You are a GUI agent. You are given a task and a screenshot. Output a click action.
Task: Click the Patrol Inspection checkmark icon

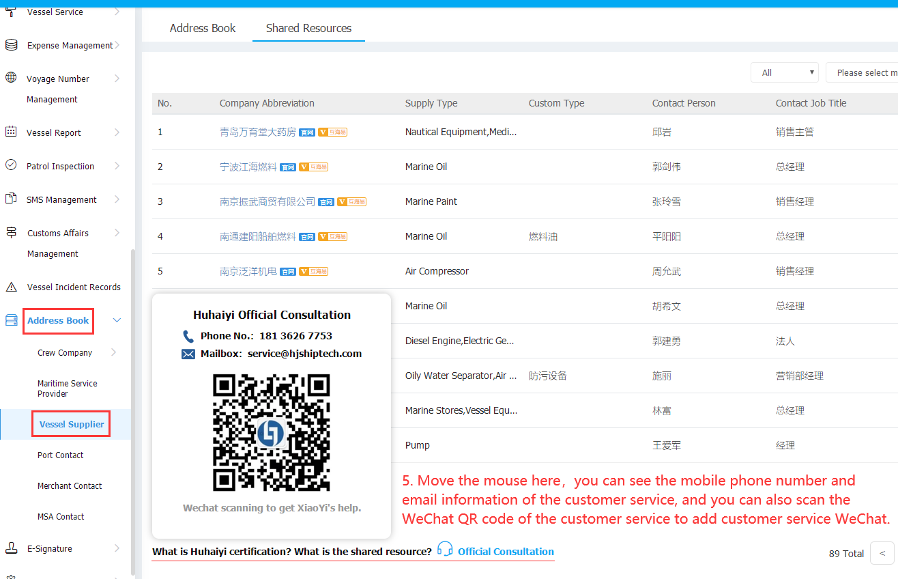point(11,165)
